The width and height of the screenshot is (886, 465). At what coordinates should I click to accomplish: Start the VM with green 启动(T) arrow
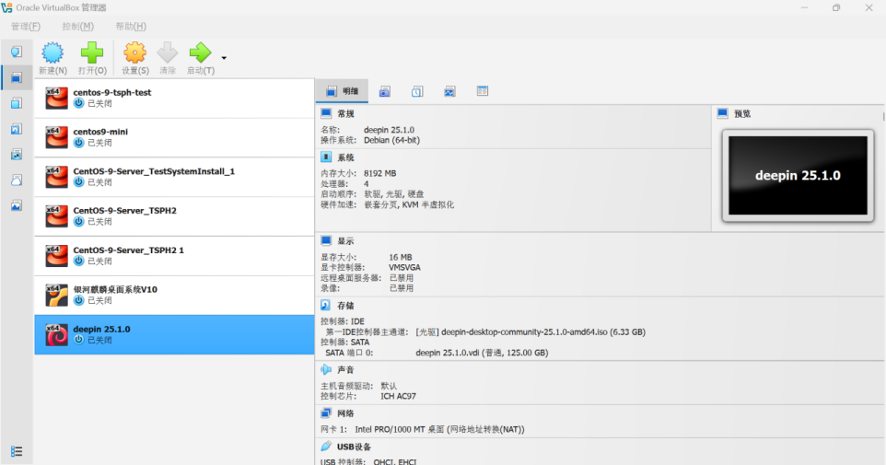200,52
